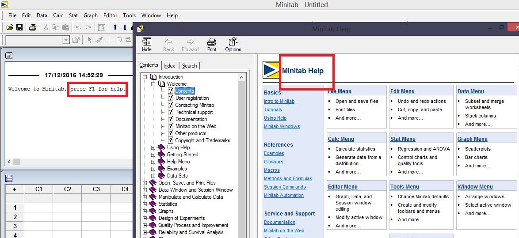This screenshot has height=238, width=519.
Task: Click the flag tool icon
Action: 119,40
